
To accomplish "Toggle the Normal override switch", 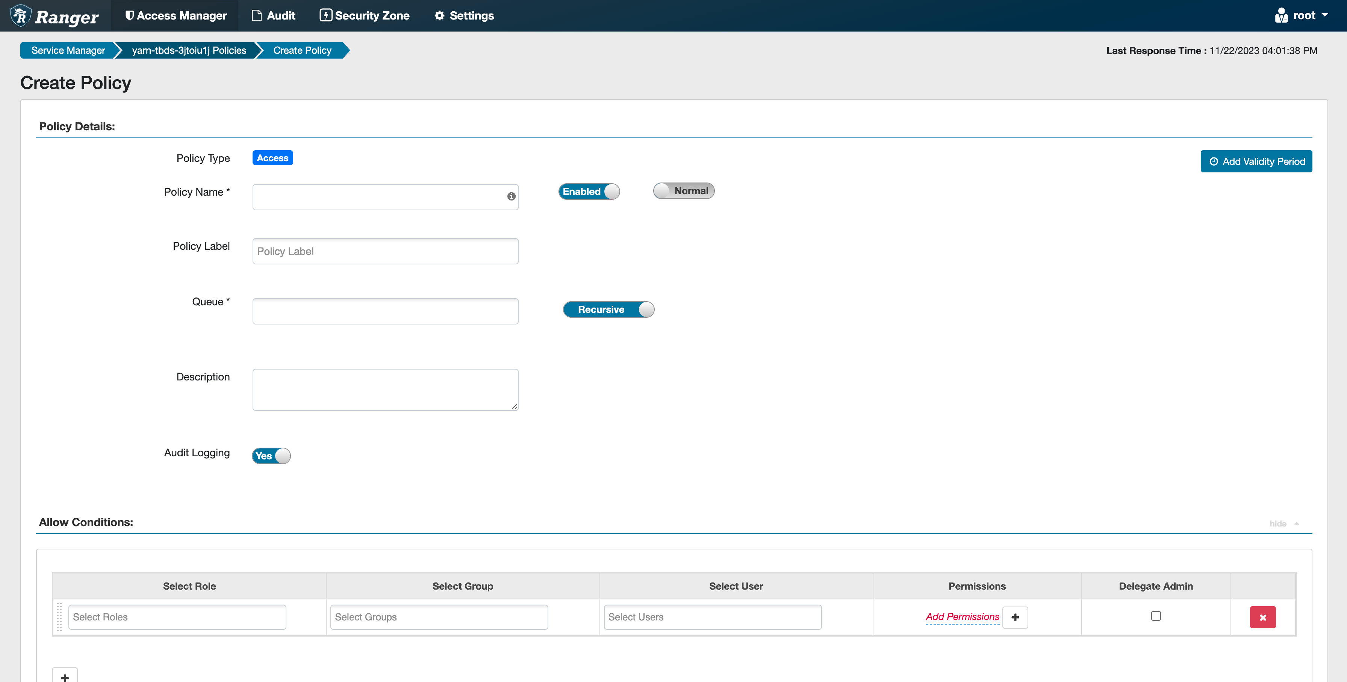I will [x=683, y=191].
